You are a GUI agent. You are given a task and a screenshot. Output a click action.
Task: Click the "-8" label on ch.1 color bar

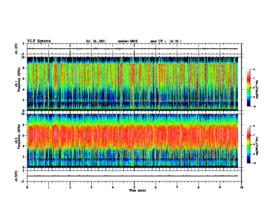254,88
